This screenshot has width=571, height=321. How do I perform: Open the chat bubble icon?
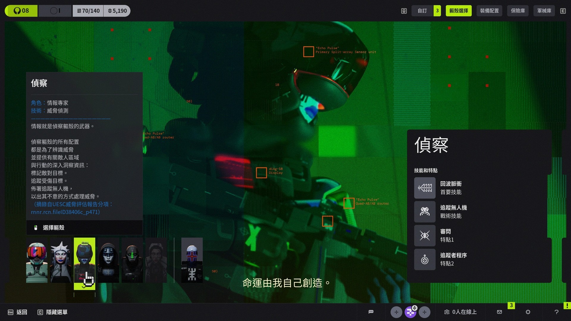coord(371,312)
